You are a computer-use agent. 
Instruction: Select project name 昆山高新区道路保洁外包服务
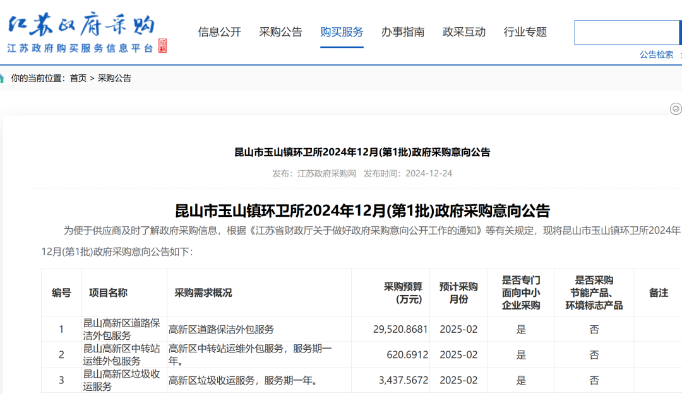tap(122, 329)
